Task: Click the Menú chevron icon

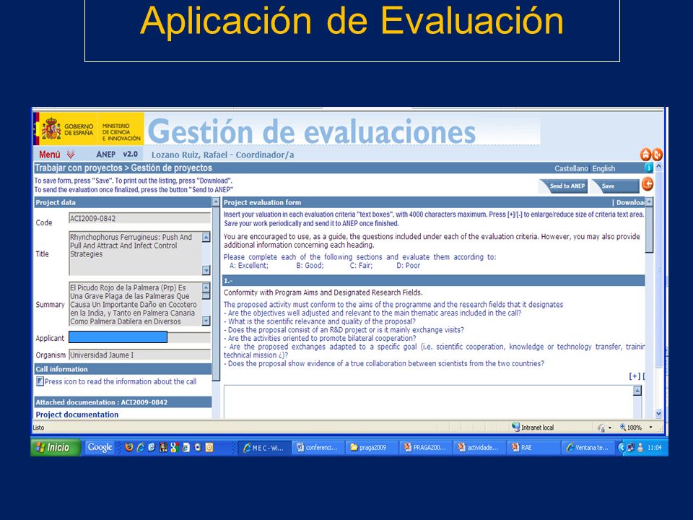Action: tap(70, 155)
